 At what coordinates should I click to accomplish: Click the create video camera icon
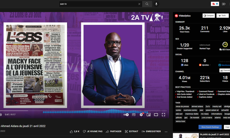coord(224,4)
